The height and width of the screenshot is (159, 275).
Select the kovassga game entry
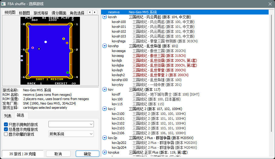[x=185, y=51]
